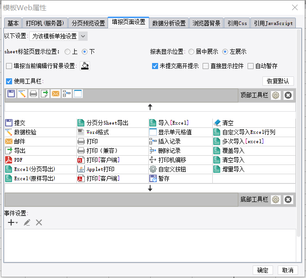Image resolution: width=306 pixels, height=278 pixels.
Task: Open the 引用JavaScript tab
Action: tap(273, 23)
